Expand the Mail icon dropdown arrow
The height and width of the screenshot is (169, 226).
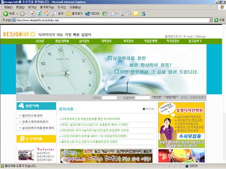[117, 14]
